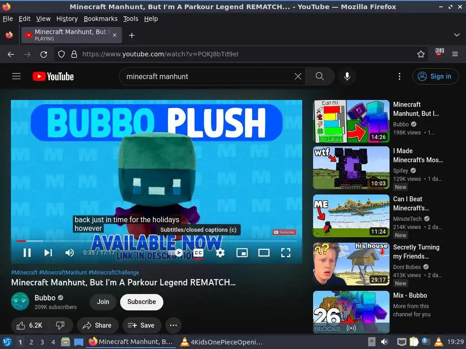Subscribe to the Bubbo channel

coord(142,302)
